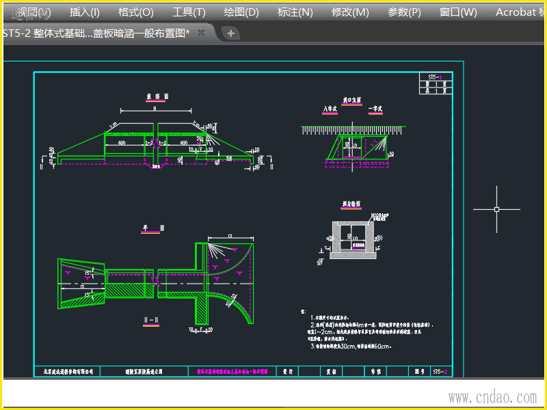Open the 视图(V) menu
Image resolution: width=547 pixels, height=410 pixels.
coord(34,12)
